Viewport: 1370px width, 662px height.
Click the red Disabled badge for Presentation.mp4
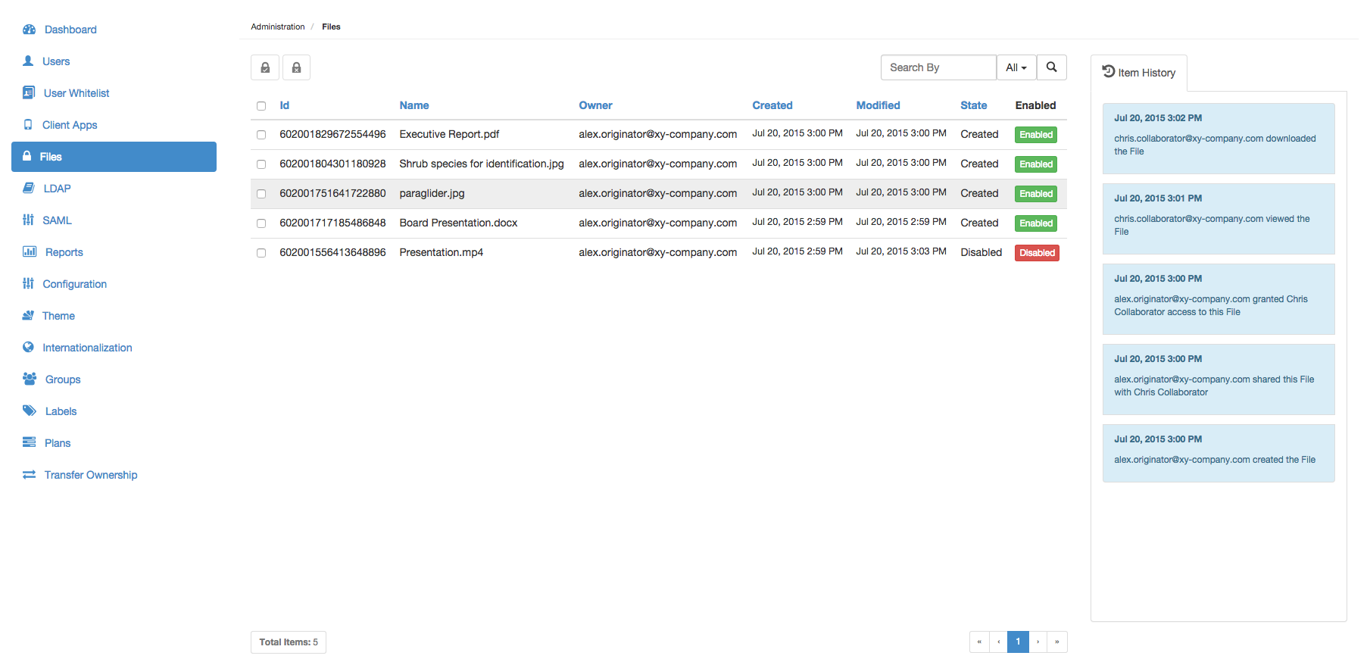pyautogui.click(x=1036, y=253)
